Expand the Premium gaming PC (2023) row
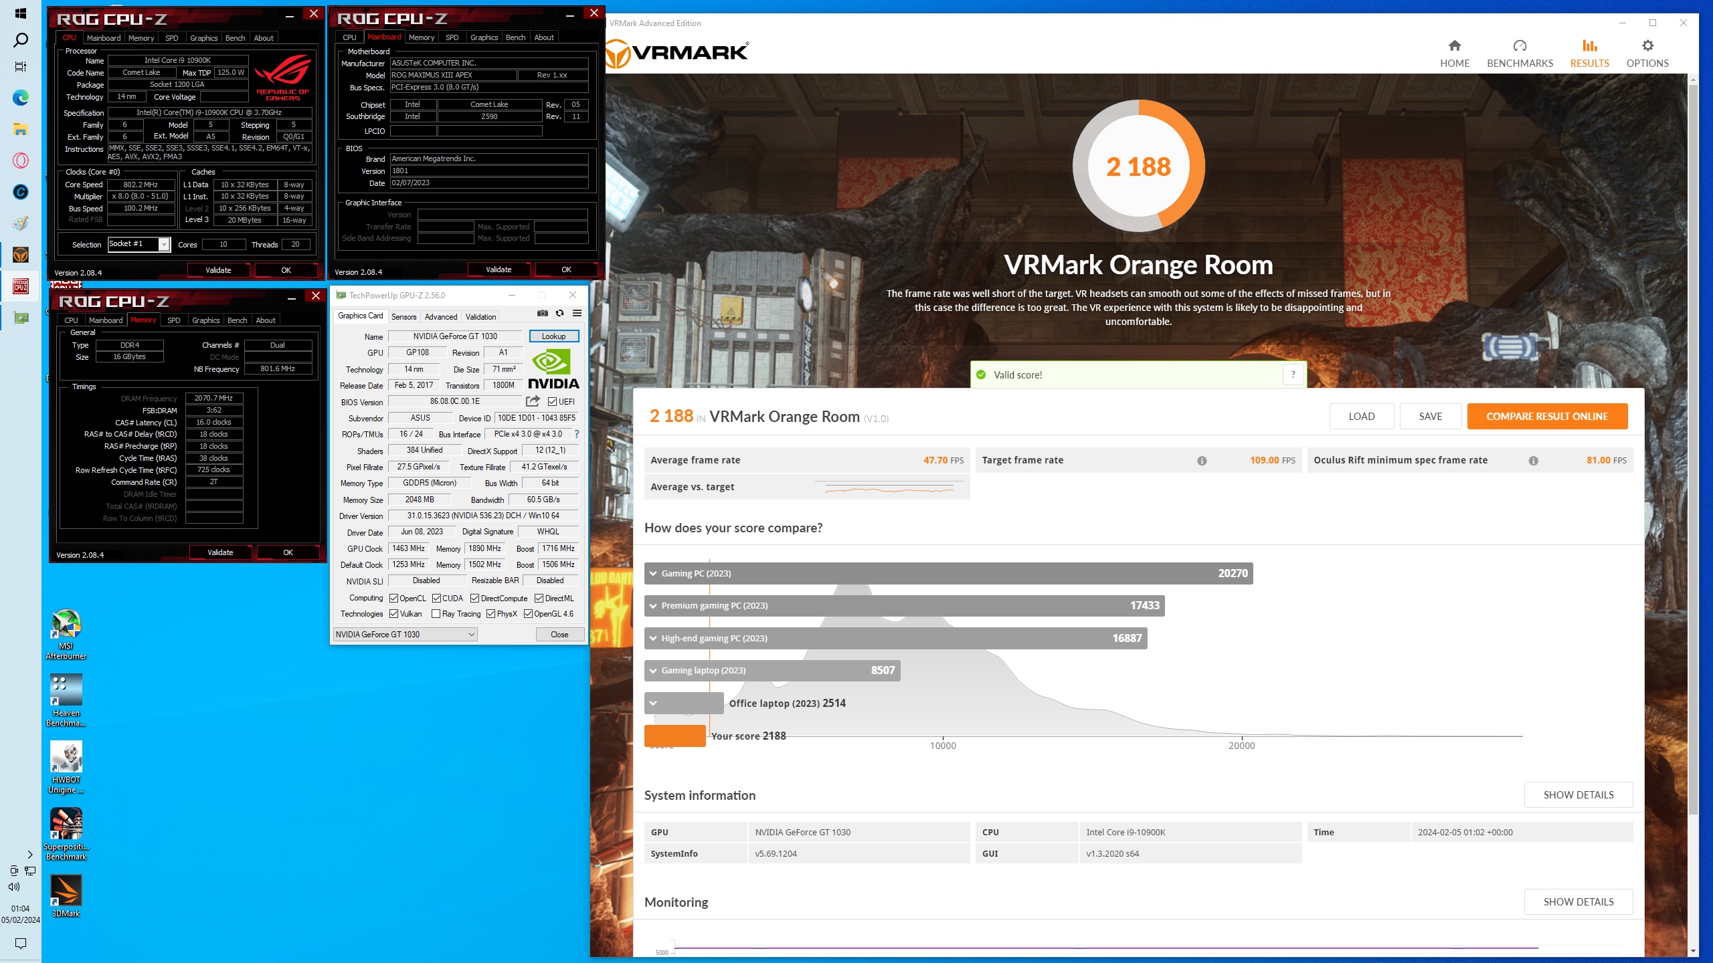 904,605
